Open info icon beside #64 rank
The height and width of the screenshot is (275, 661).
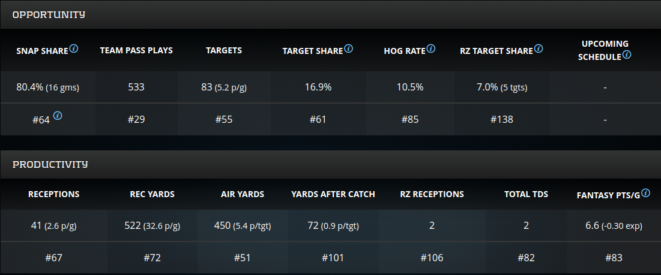click(58, 117)
